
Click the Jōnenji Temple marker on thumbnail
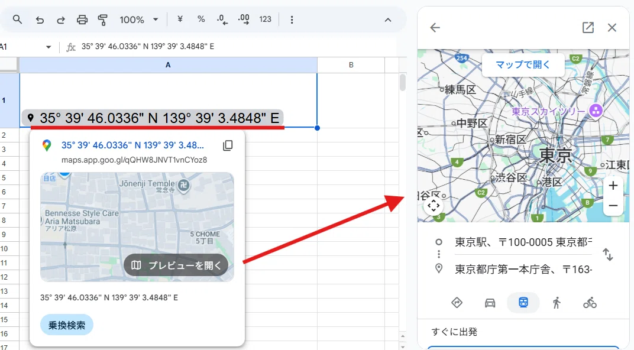point(183,186)
